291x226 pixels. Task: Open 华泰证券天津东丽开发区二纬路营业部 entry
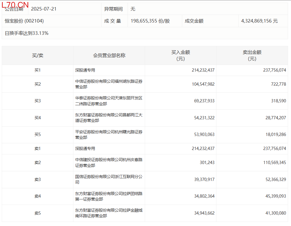(x=109, y=101)
